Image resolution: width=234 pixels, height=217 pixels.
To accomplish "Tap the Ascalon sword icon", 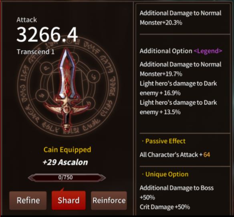I will pos(67,89).
